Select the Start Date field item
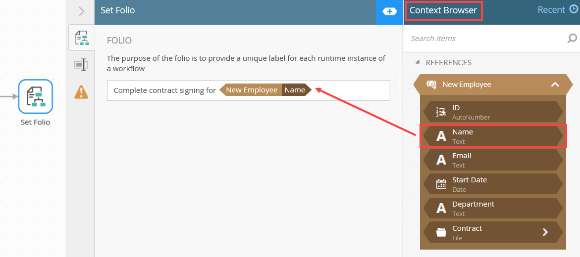Image resolution: width=580 pixels, height=257 pixels. pos(493,184)
